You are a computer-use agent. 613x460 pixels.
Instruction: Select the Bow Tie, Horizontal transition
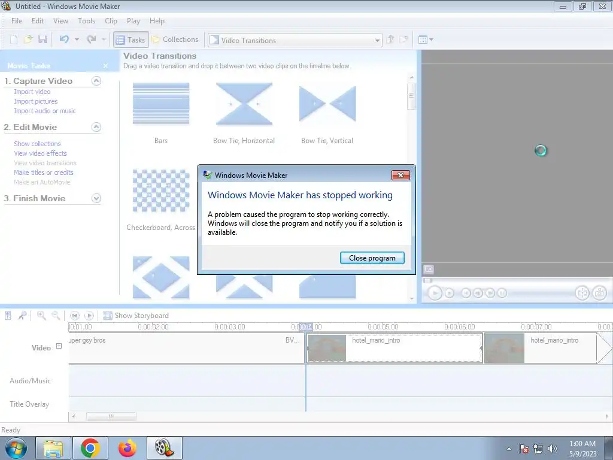click(244, 104)
